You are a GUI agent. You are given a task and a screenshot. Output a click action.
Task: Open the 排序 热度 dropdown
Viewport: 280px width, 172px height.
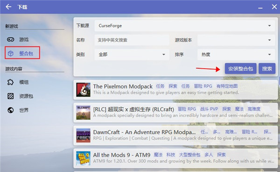point(236,55)
